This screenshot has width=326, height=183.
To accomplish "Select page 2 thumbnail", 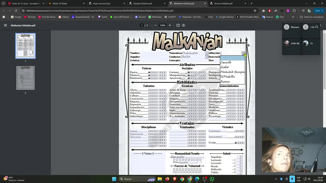I will click(x=25, y=78).
